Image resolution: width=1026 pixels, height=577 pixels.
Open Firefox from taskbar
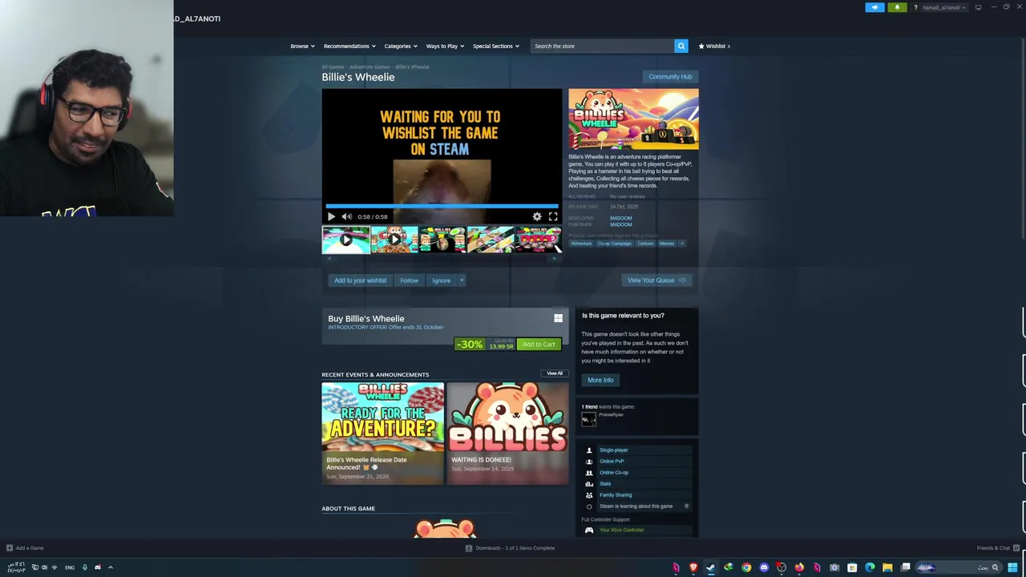tap(799, 567)
